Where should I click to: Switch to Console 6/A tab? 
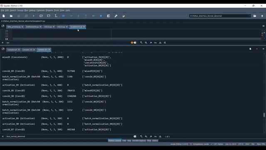coord(12,50)
